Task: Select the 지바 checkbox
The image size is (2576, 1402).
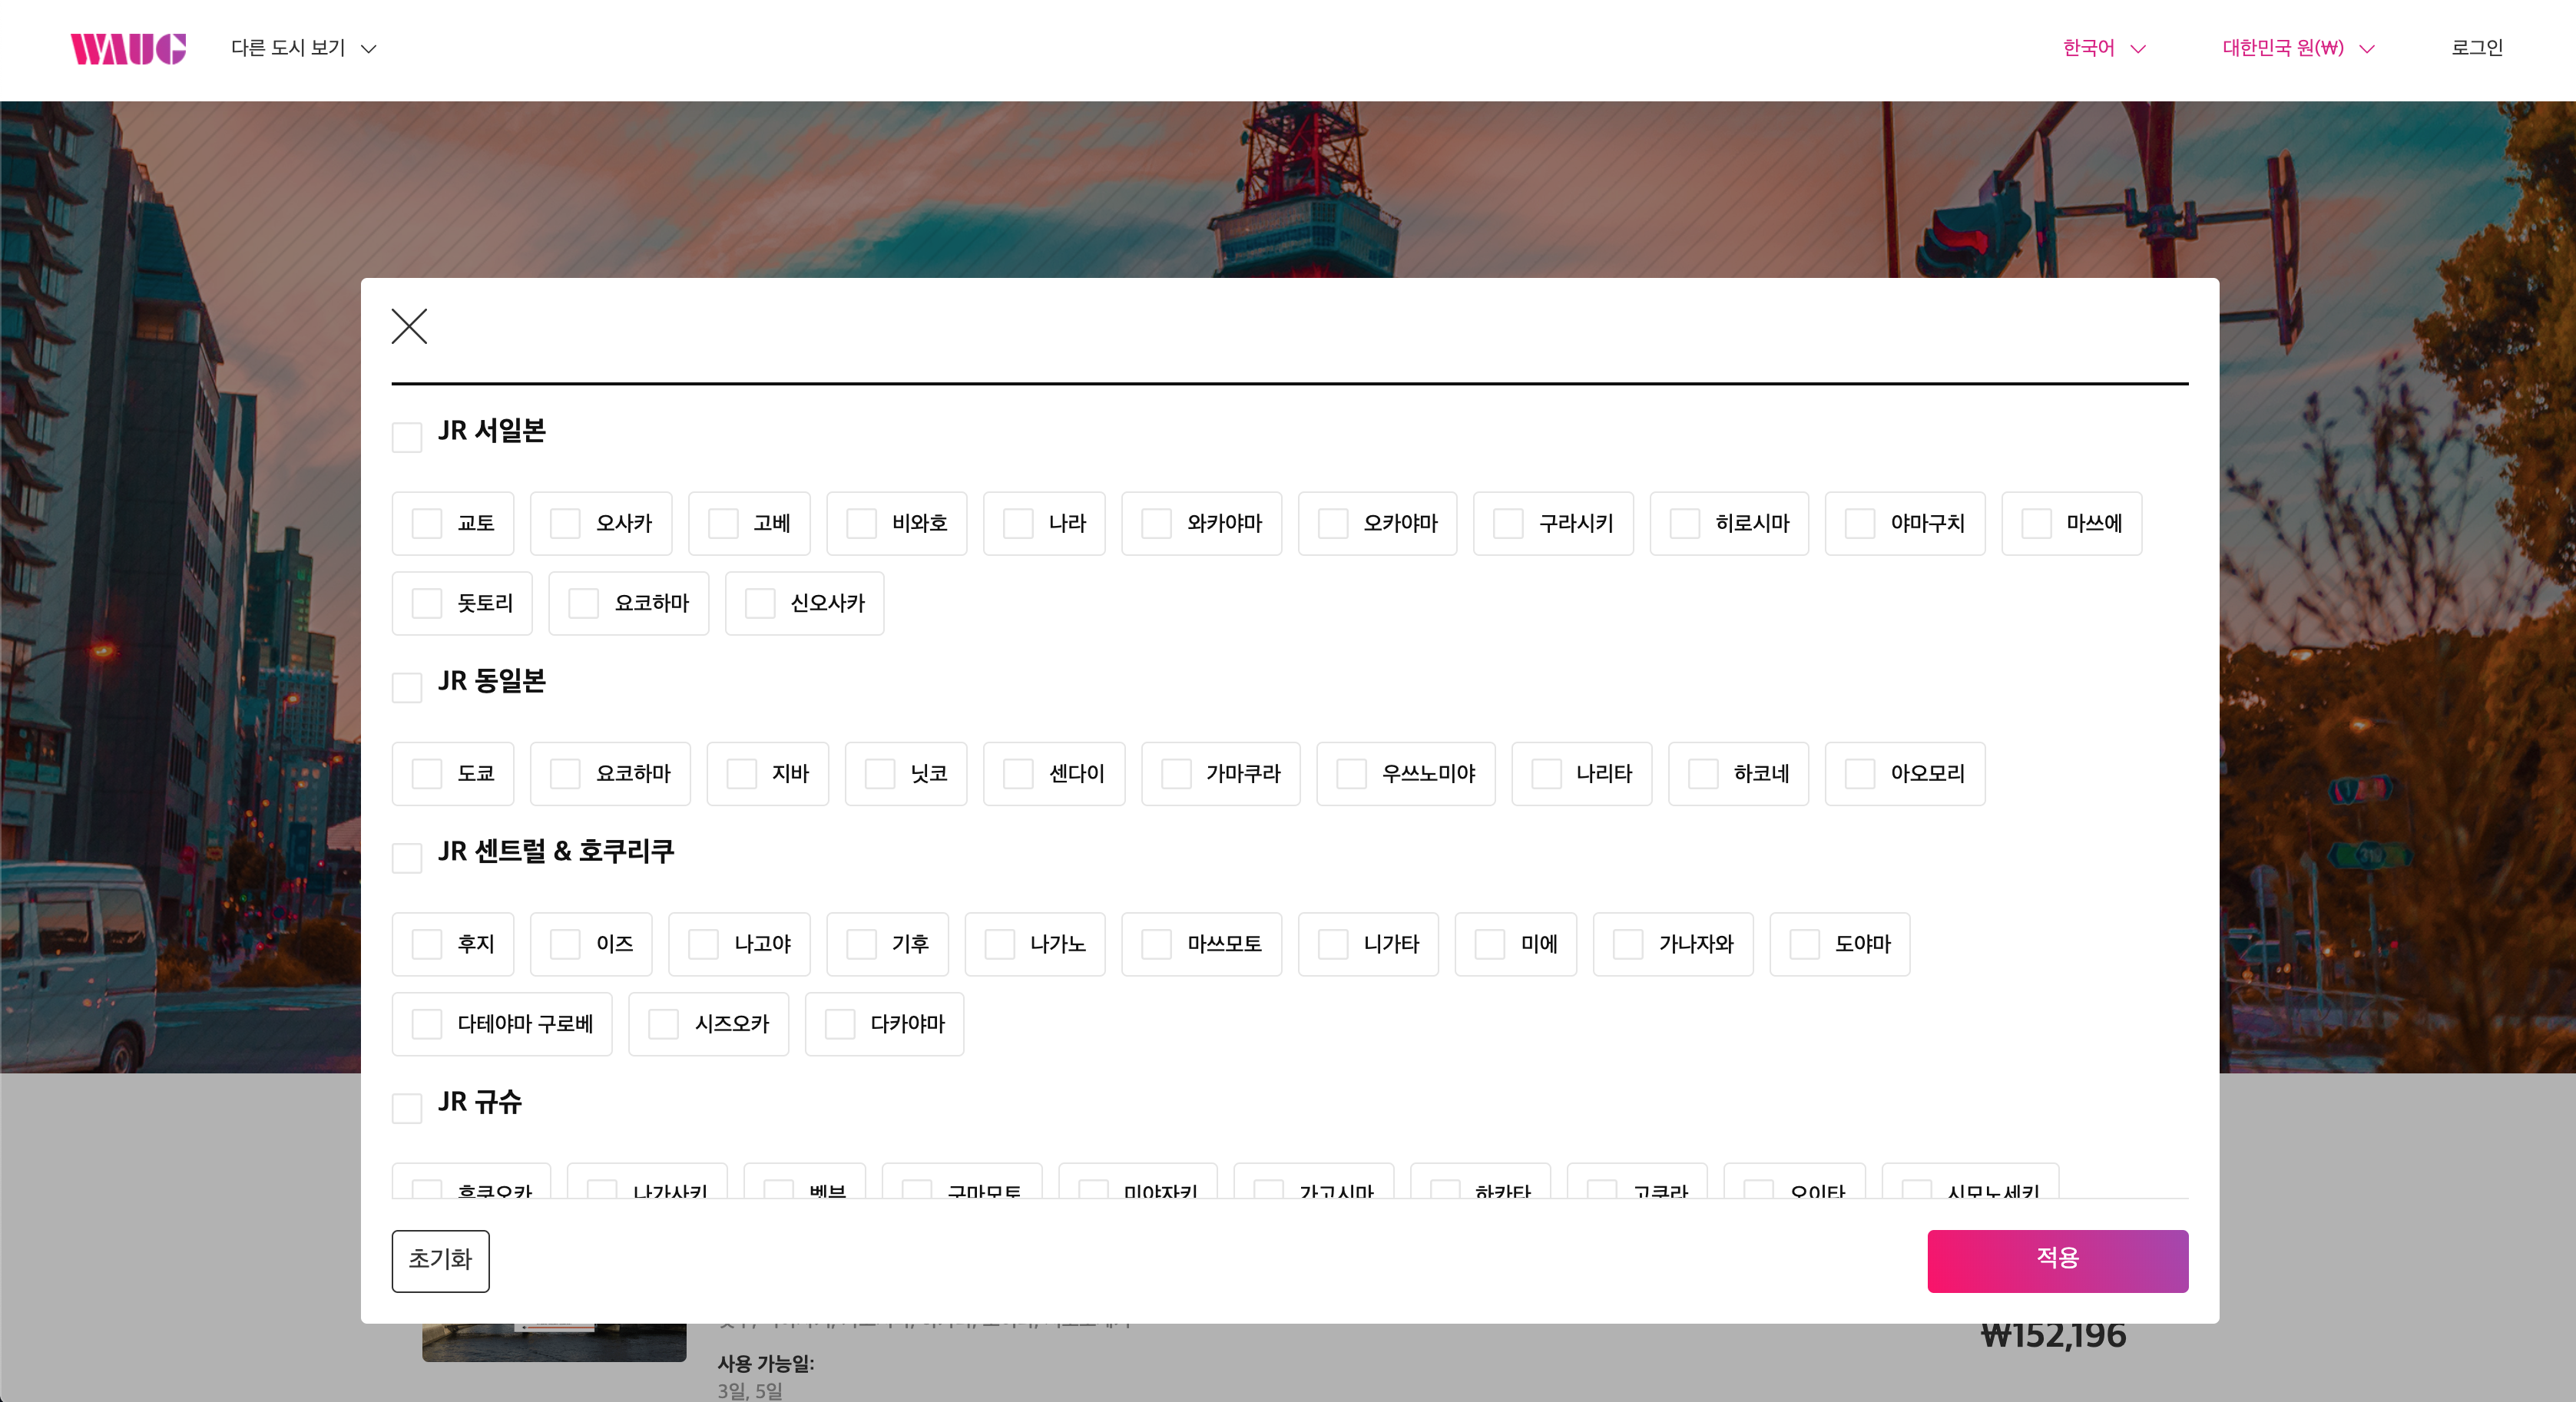Action: (741, 773)
